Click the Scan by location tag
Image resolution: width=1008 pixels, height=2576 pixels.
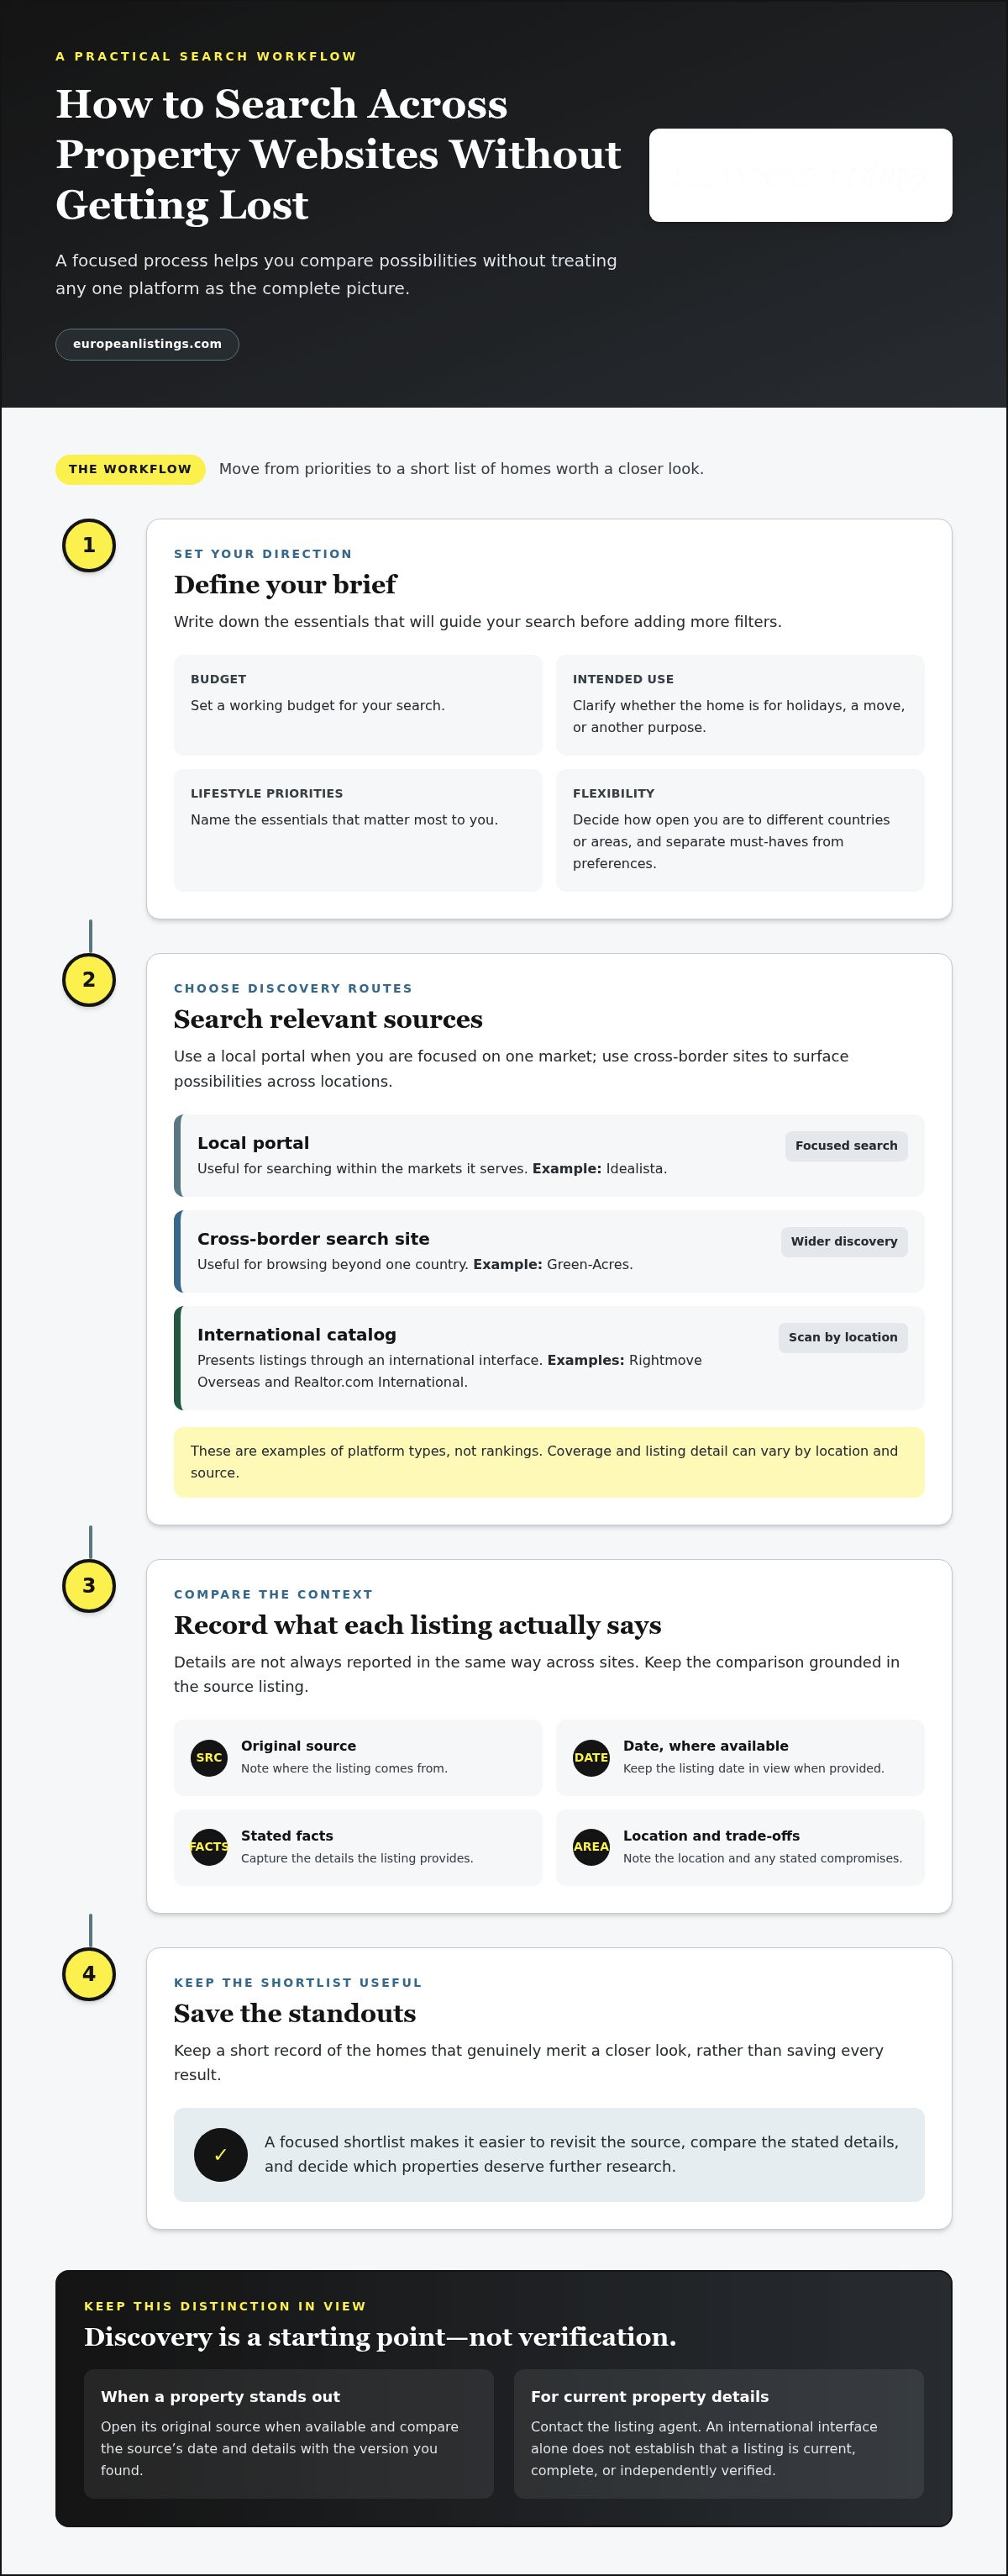(843, 1337)
